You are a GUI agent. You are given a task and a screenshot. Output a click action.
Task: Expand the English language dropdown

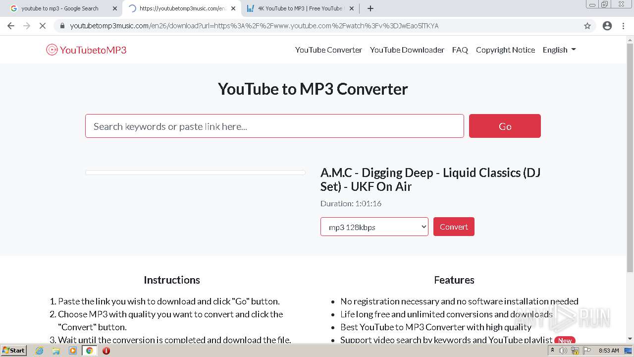(559, 50)
